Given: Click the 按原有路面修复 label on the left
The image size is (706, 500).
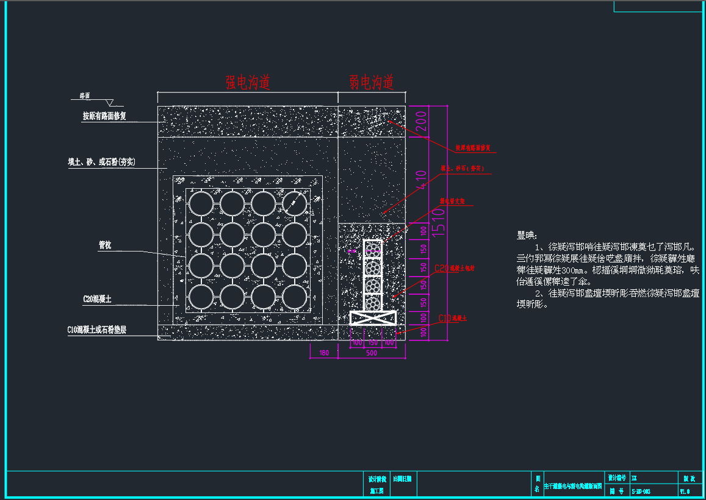Looking at the screenshot, I should 104,116.
